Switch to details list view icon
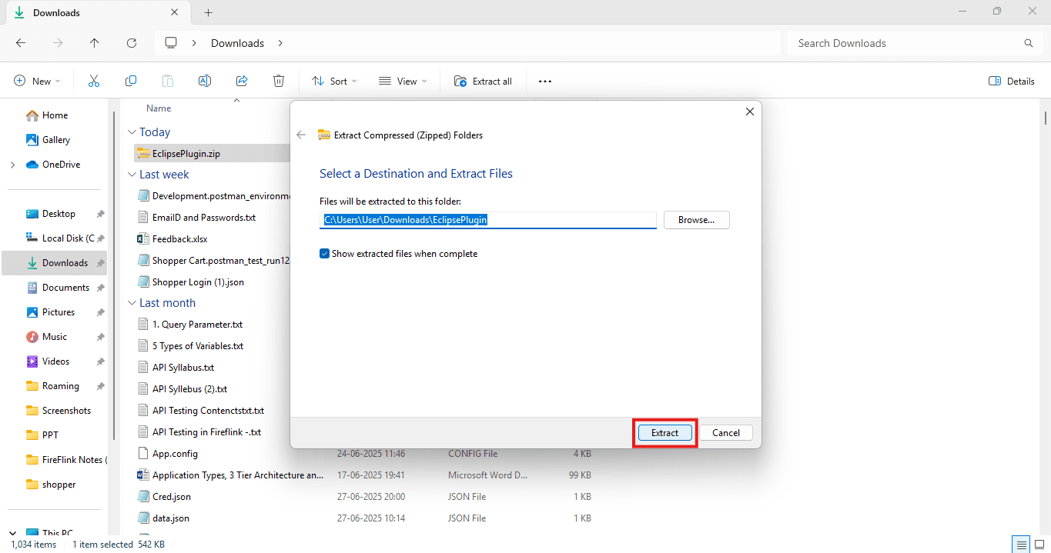 pyautogui.click(x=1021, y=545)
